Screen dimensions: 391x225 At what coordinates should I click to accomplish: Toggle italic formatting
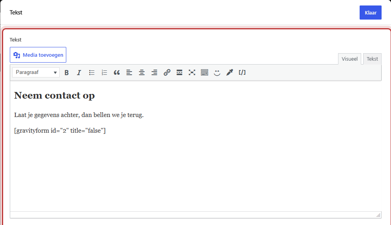(79, 72)
